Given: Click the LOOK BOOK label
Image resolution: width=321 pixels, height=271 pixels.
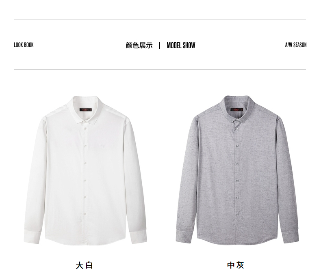Looking at the screenshot, I should point(24,45).
